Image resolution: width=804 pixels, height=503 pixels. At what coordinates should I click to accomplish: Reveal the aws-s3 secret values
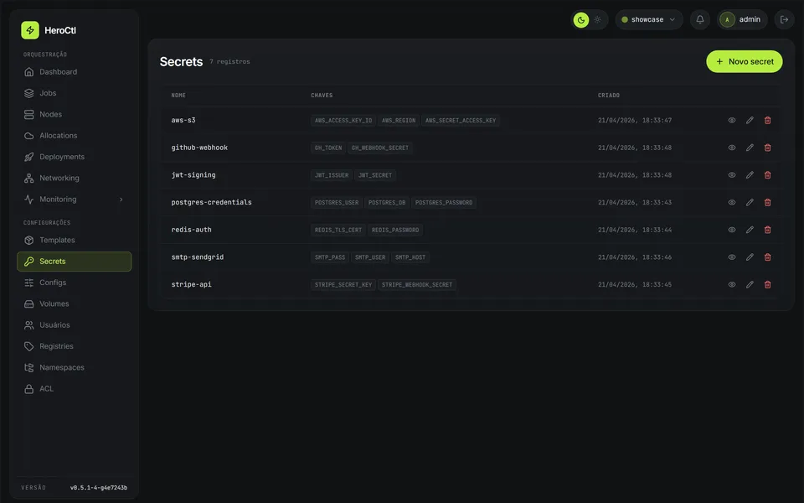point(732,120)
